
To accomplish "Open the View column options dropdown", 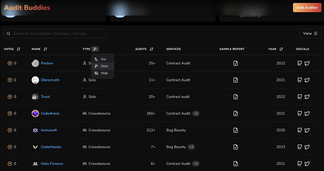I will point(310,33).
